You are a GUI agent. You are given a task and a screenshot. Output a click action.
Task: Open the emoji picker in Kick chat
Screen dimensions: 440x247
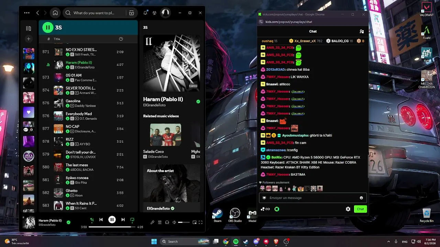coord(361,198)
